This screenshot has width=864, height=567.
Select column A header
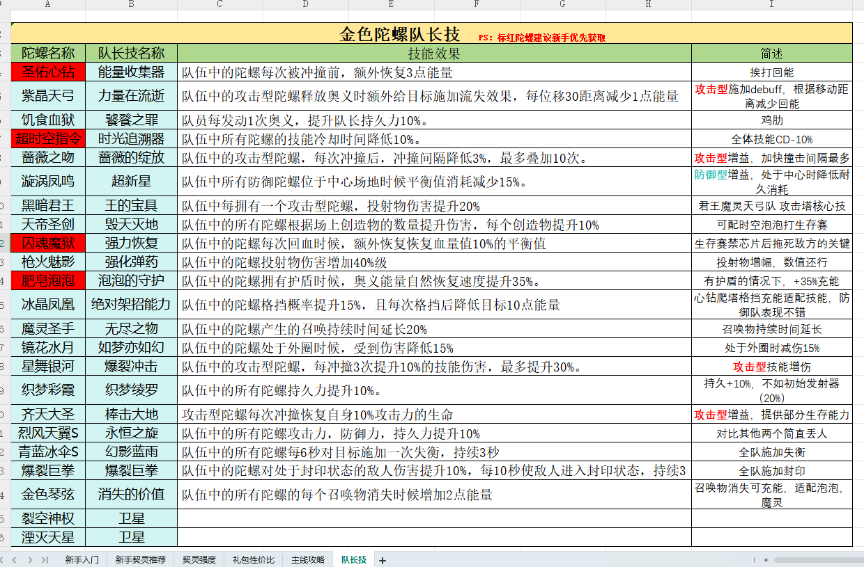[48, 5]
